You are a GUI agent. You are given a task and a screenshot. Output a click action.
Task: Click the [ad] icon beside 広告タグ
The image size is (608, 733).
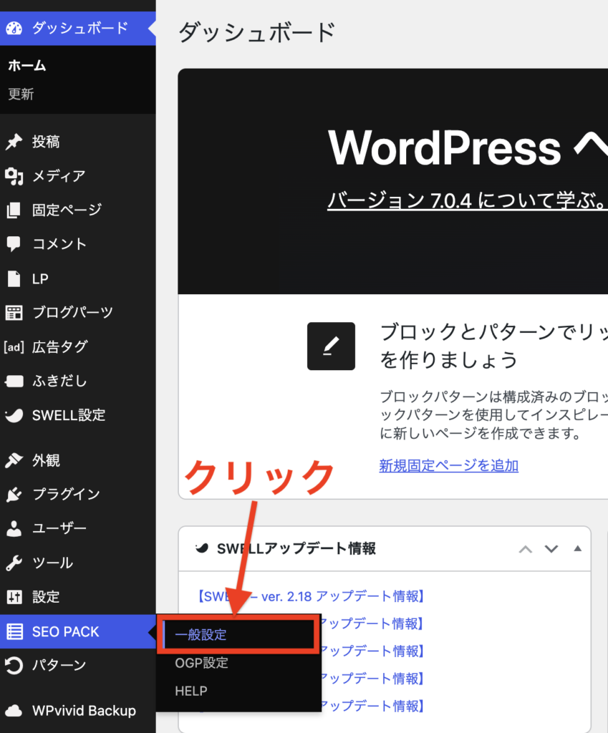pyautogui.click(x=14, y=347)
